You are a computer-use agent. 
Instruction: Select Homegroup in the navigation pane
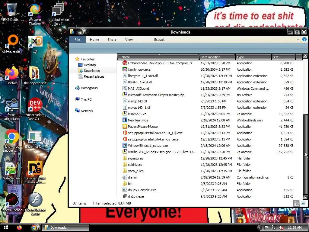(86, 88)
